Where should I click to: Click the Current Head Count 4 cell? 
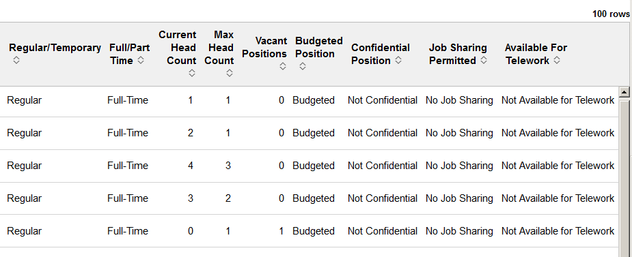[190, 166]
